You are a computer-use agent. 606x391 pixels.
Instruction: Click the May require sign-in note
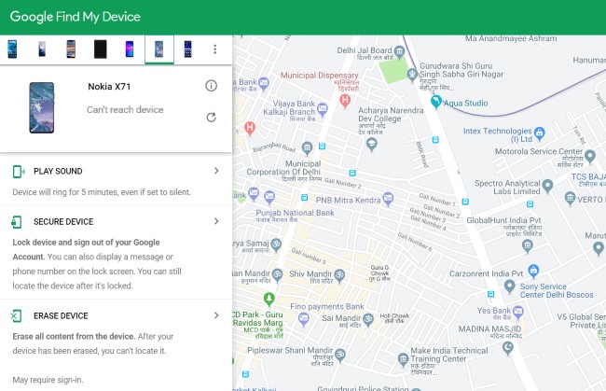pos(48,380)
